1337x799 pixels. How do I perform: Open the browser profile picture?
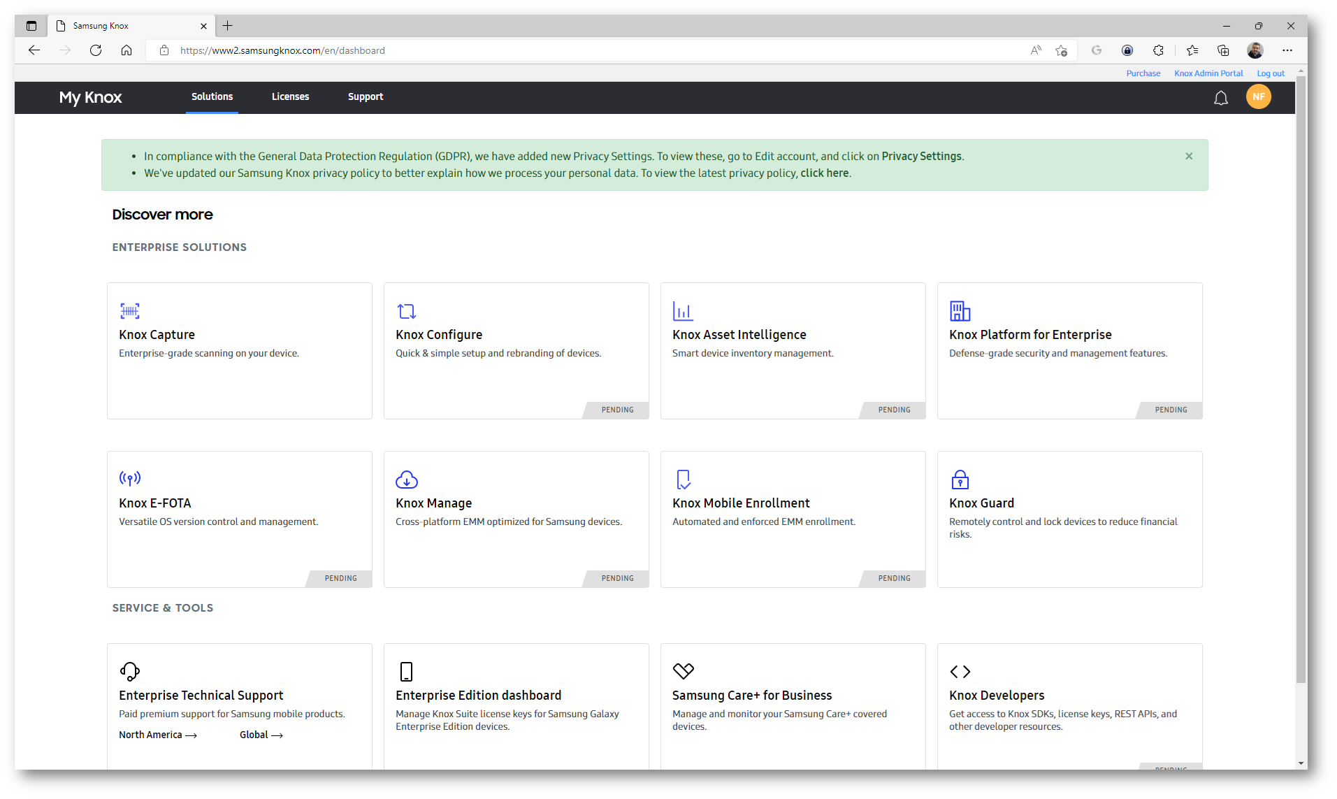[1255, 50]
